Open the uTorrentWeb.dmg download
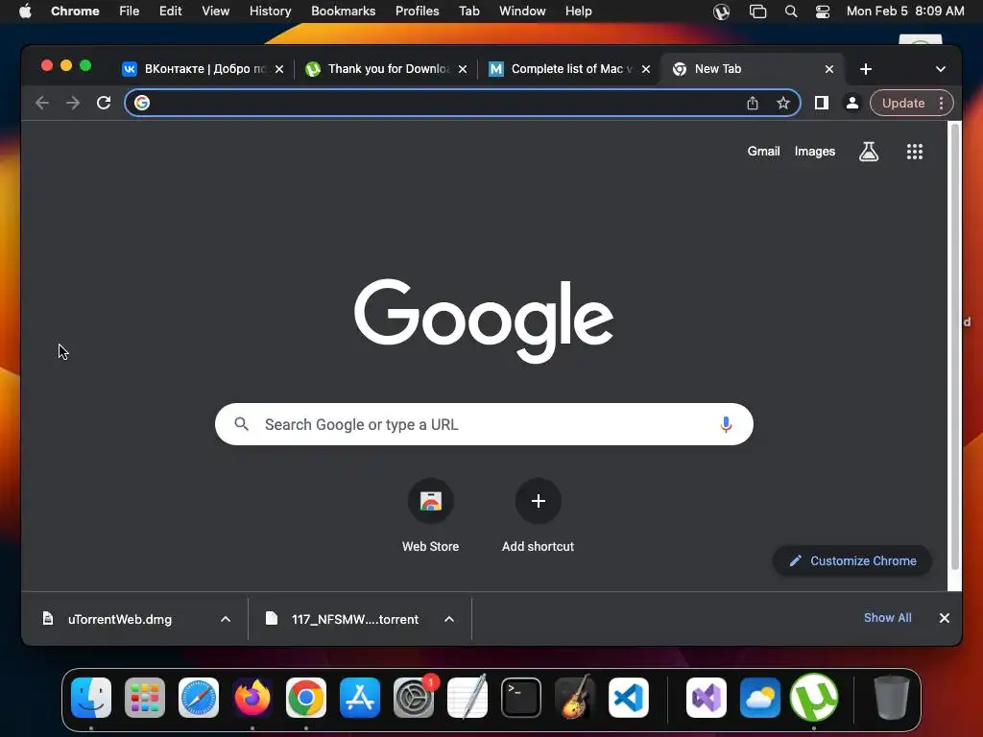 pos(119,619)
